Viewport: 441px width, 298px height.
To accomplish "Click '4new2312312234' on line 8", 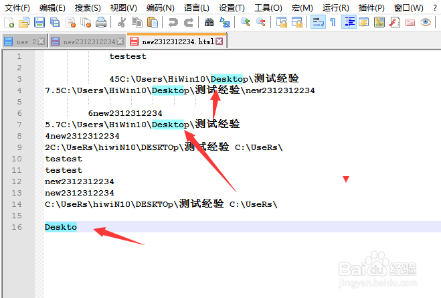I will tap(82, 136).
